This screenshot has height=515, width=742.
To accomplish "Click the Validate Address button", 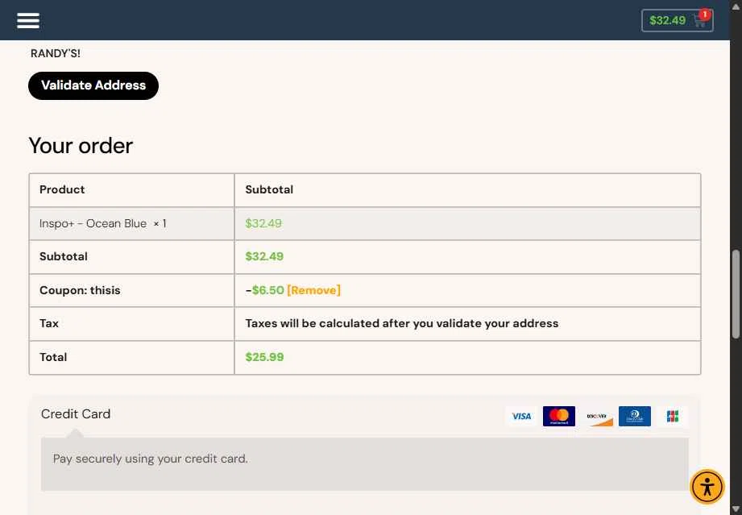I will [x=93, y=85].
